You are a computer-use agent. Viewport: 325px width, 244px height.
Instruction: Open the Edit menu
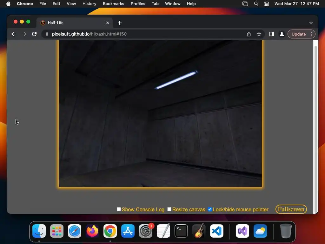[x=56, y=3]
